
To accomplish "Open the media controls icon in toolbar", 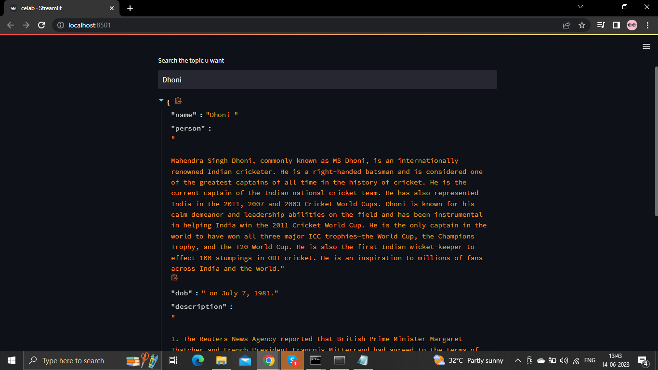I will (601, 25).
